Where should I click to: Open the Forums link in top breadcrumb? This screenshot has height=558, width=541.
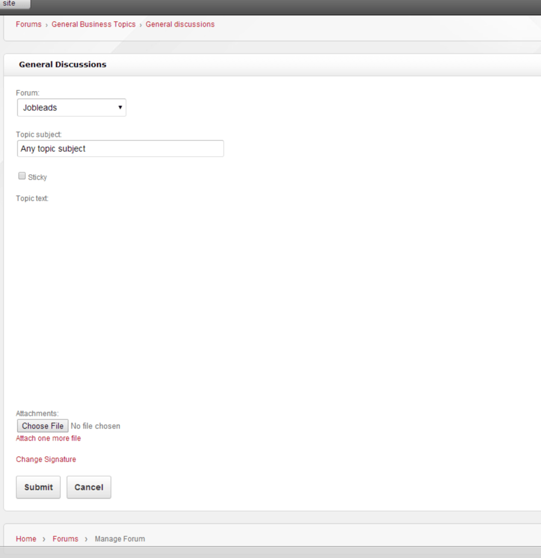pyautogui.click(x=28, y=25)
